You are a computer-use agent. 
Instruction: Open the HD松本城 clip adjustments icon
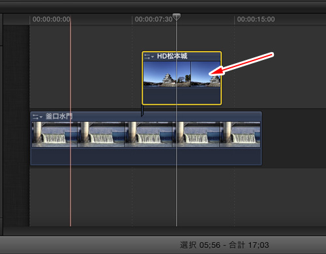[x=147, y=57]
